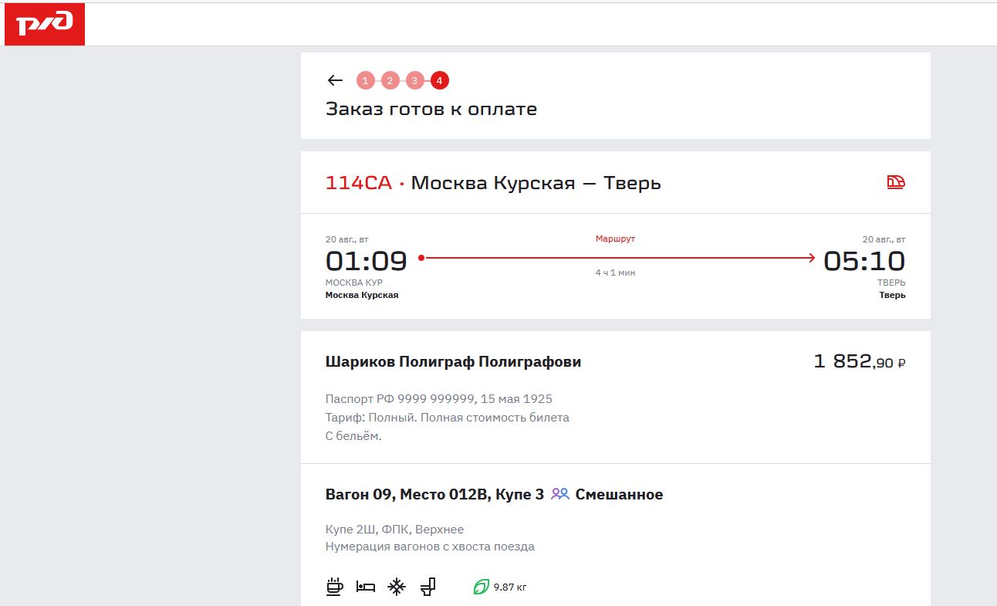Go back using the left arrow
The height and width of the screenshot is (606, 997).
coord(335,80)
